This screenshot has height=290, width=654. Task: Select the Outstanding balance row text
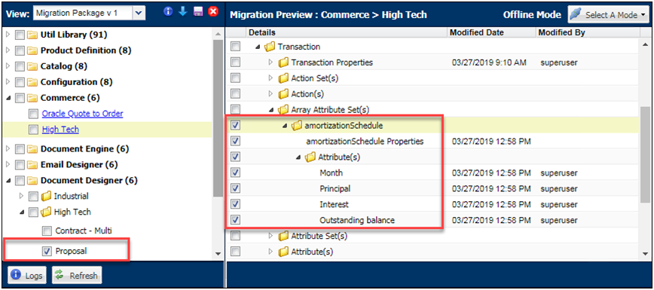357,220
